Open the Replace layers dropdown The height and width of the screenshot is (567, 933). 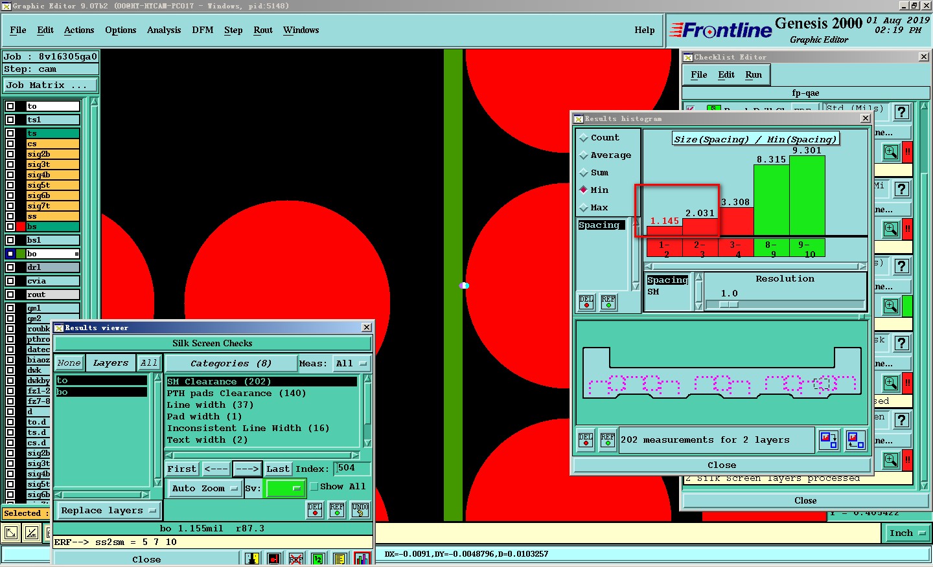108,511
